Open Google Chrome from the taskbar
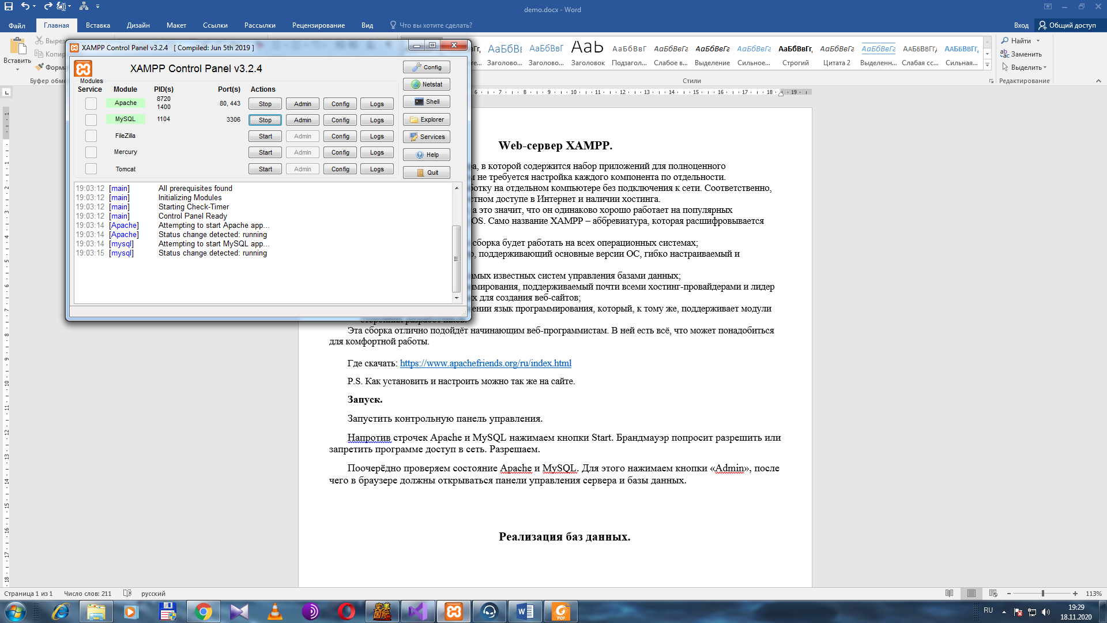 point(203,611)
